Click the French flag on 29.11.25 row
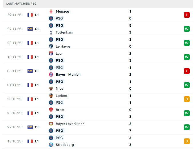Screen dimensions: 196x149 click(x=30, y=15)
